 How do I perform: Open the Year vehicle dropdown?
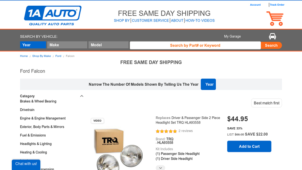33,45
